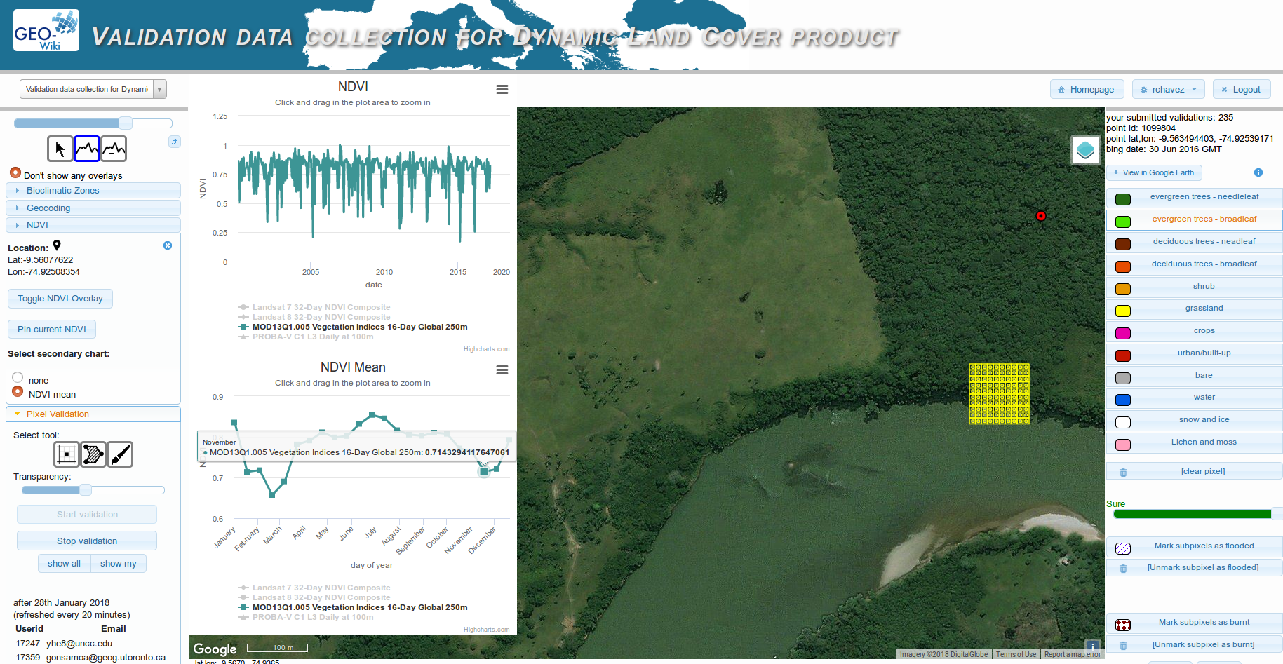Open NDVI Mean chart hamburger menu
Screen dimensions: 1283x664
pos(502,370)
